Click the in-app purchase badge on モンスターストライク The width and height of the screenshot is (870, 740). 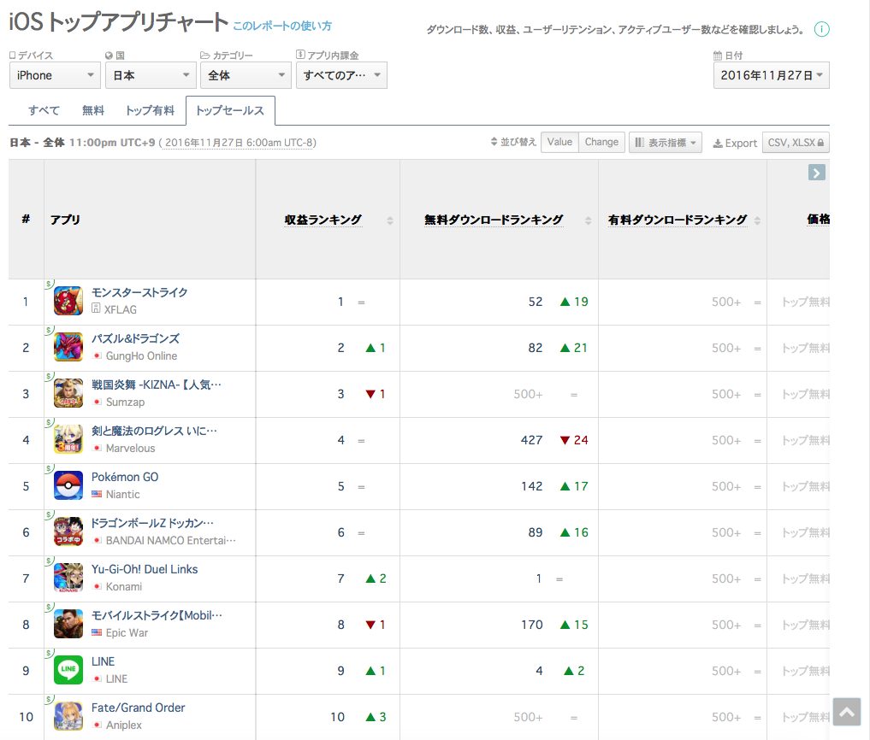click(49, 284)
